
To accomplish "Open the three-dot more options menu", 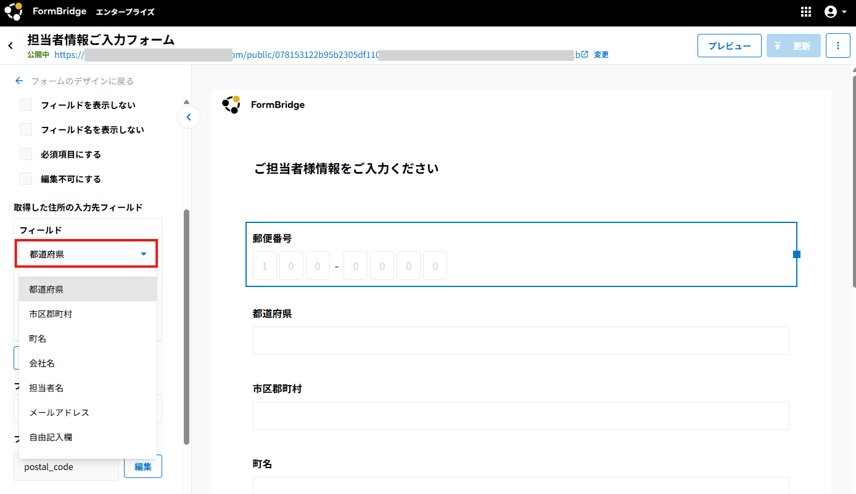I will click(x=837, y=46).
